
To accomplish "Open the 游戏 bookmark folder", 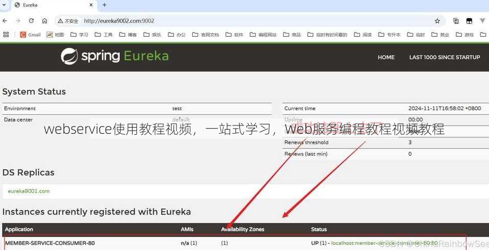I will [x=464, y=35].
